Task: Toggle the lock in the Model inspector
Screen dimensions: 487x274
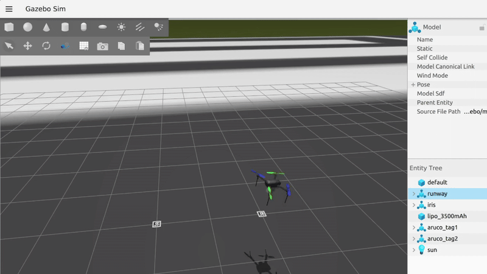Action: tap(482, 28)
